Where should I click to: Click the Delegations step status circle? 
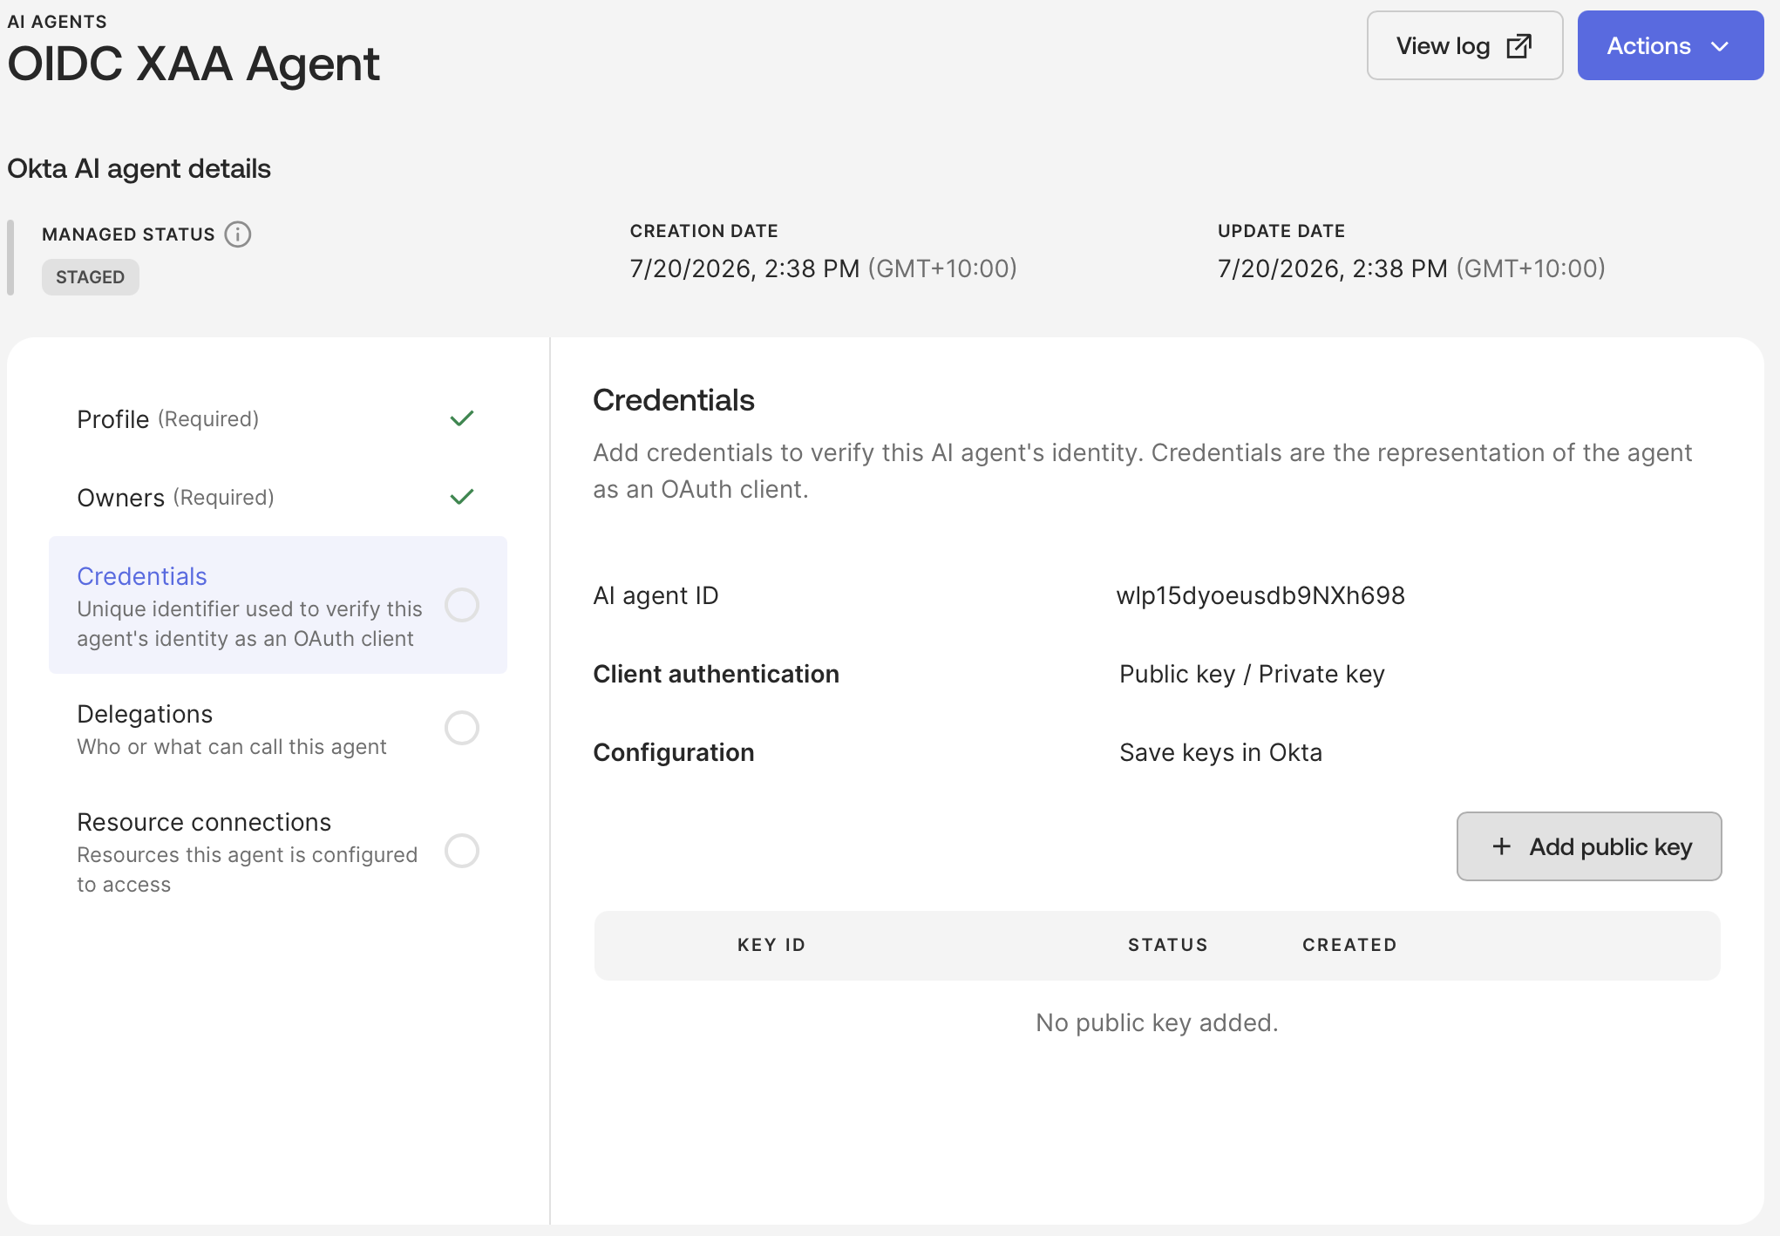(x=462, y=728)
